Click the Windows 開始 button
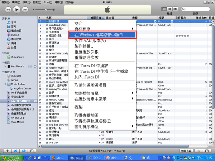The height and width of the screenshot is (161, 215). click(x=12, y=158)
